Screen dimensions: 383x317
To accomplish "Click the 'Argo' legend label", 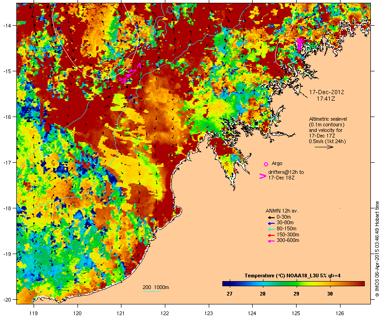I will point(277,163).
